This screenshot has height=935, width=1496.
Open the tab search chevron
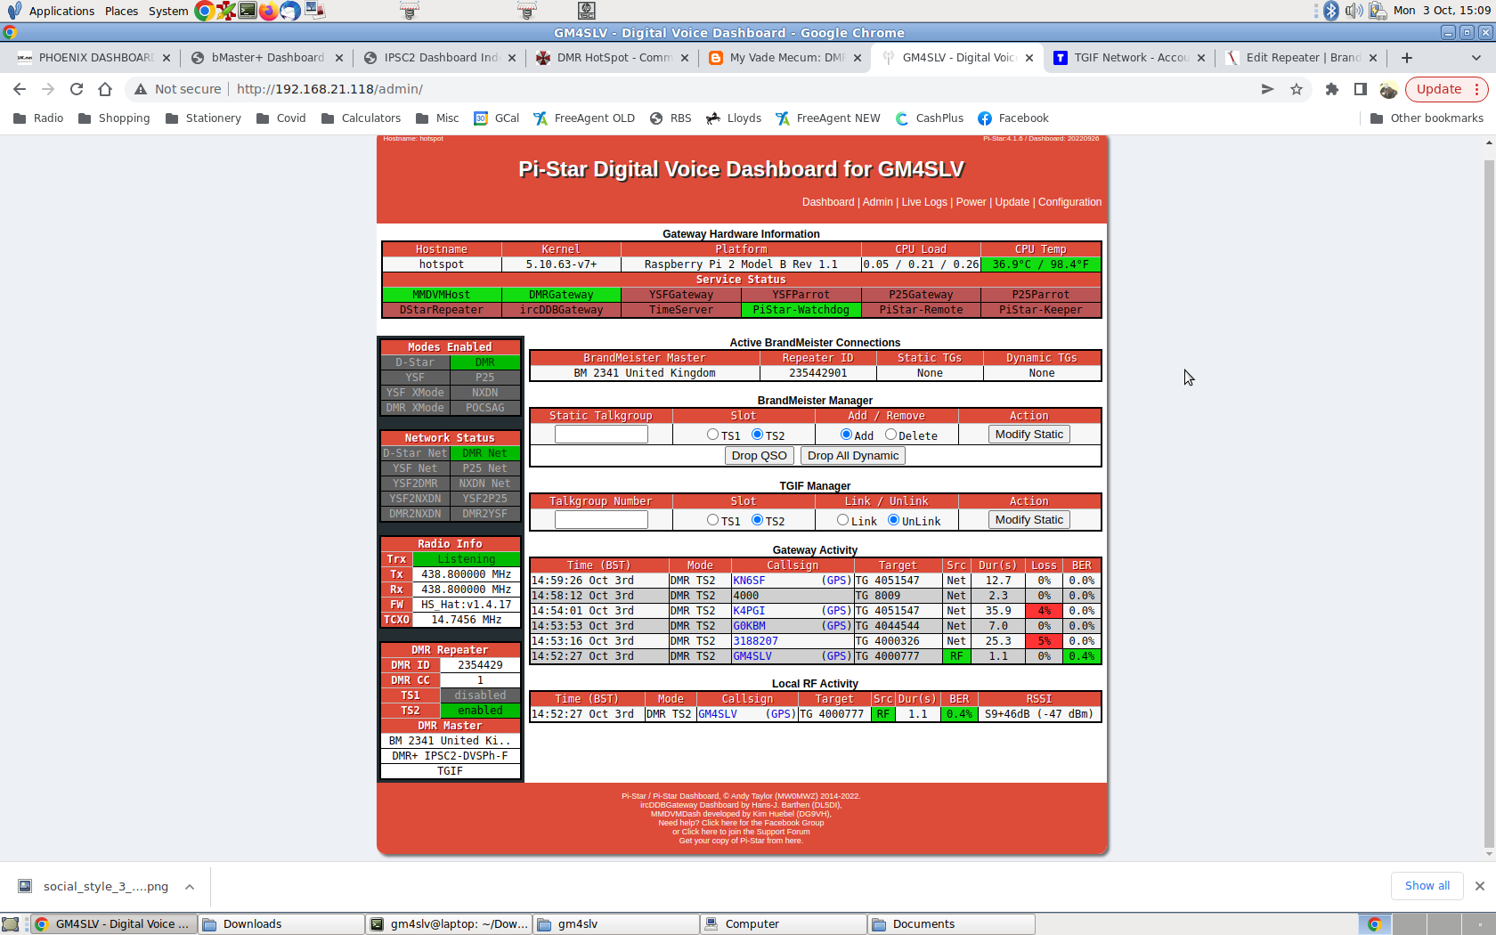(1476, 57)
